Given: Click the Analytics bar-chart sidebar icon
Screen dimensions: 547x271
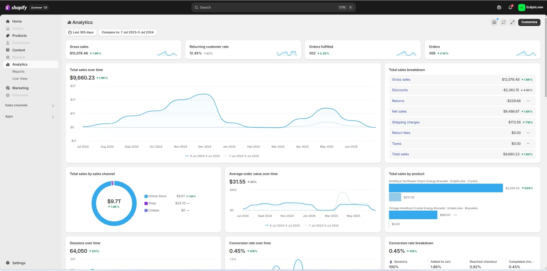Looking at the screenshot, I should pyautogui.click(x=8, y=64).
